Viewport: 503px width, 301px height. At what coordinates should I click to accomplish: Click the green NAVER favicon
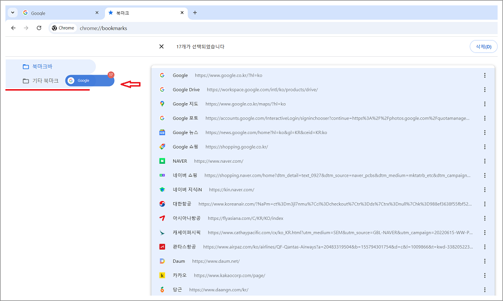(x=162, y=161)
